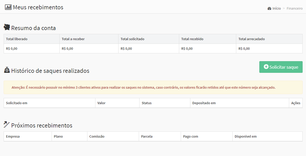The image size is (306, 156).
Task: Go to the Início breadcrumb link
Action: point(276,9)
